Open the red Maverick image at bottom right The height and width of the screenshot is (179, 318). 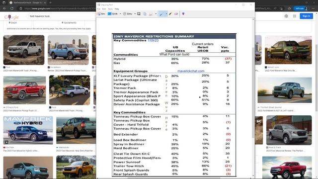coord(287,168)
